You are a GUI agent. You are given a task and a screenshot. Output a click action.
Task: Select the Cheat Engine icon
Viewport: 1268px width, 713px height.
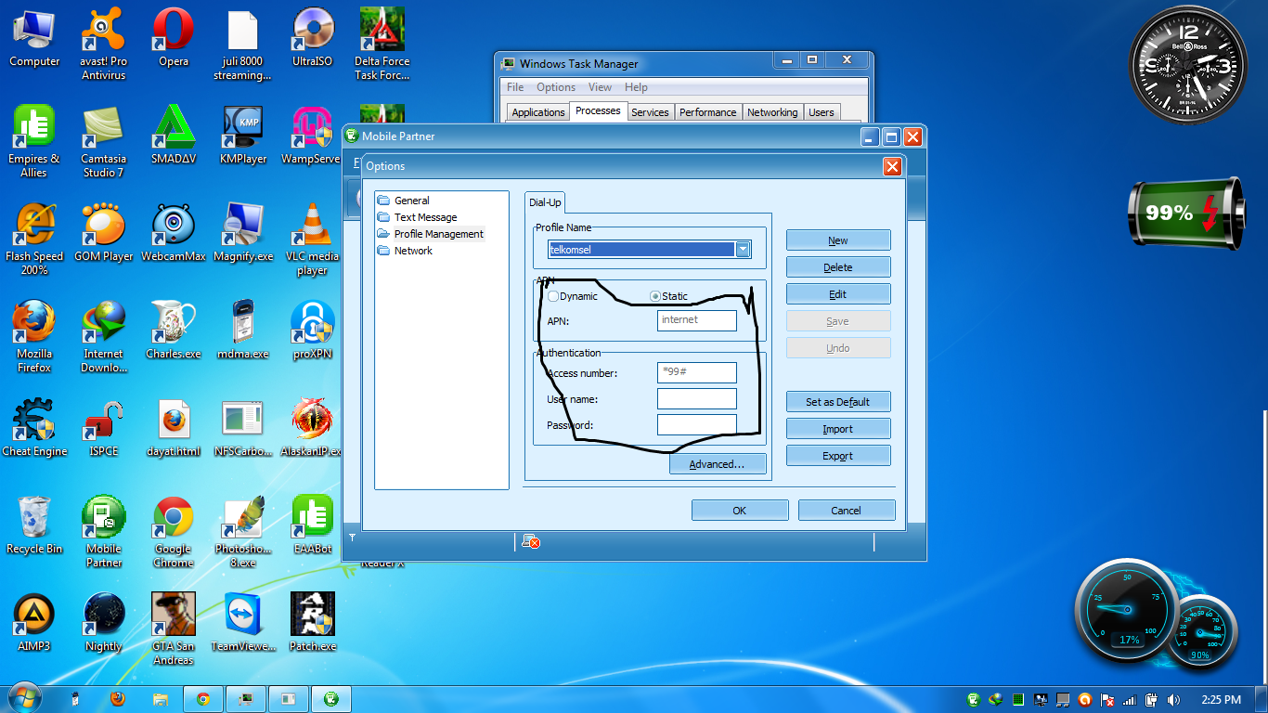click(x=34, y=429)
